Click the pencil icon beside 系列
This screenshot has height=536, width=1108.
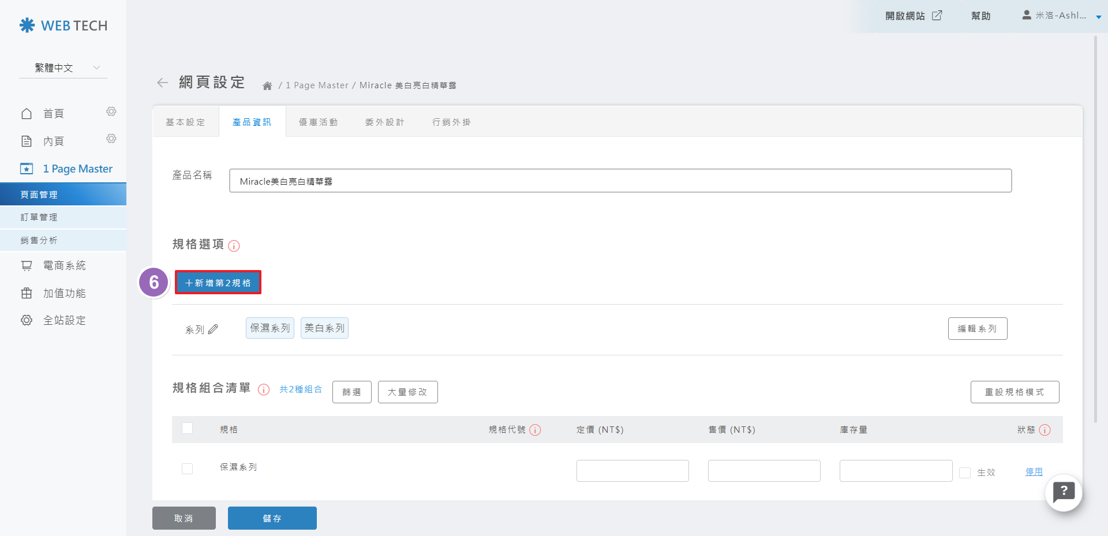coord(213,329)
